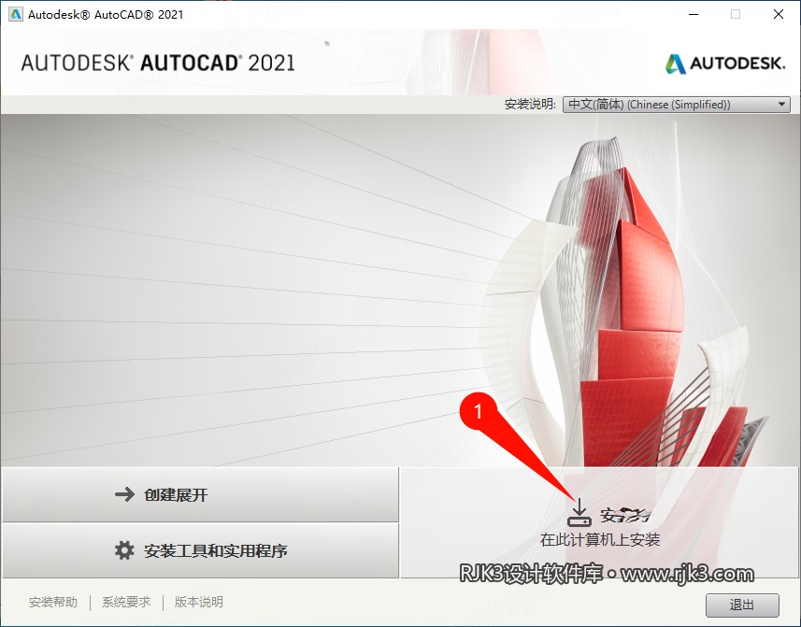Click the 退出 (Exit) button

point(742,606)
